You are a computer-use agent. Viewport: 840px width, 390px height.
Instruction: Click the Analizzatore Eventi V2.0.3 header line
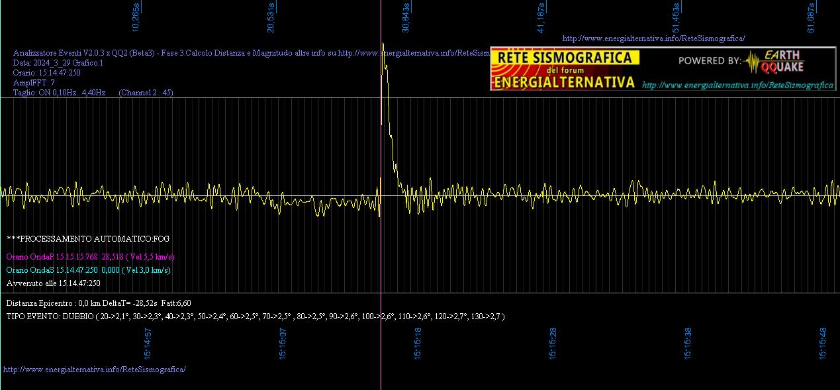tap(252, 52)
